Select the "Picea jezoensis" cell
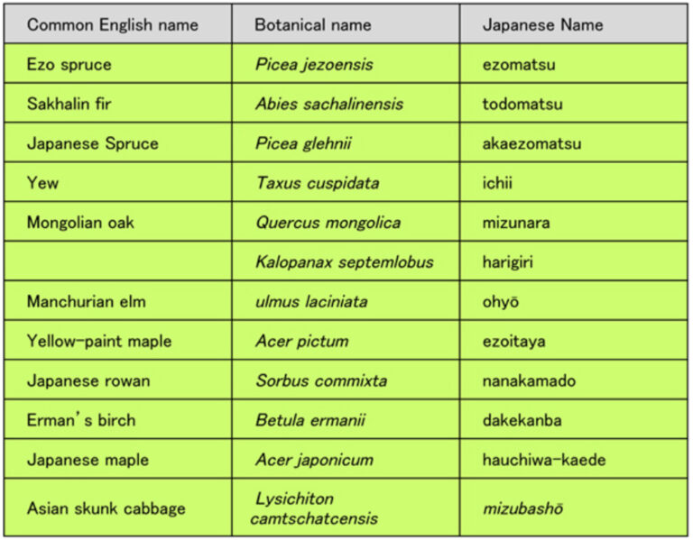 point(314,65)
